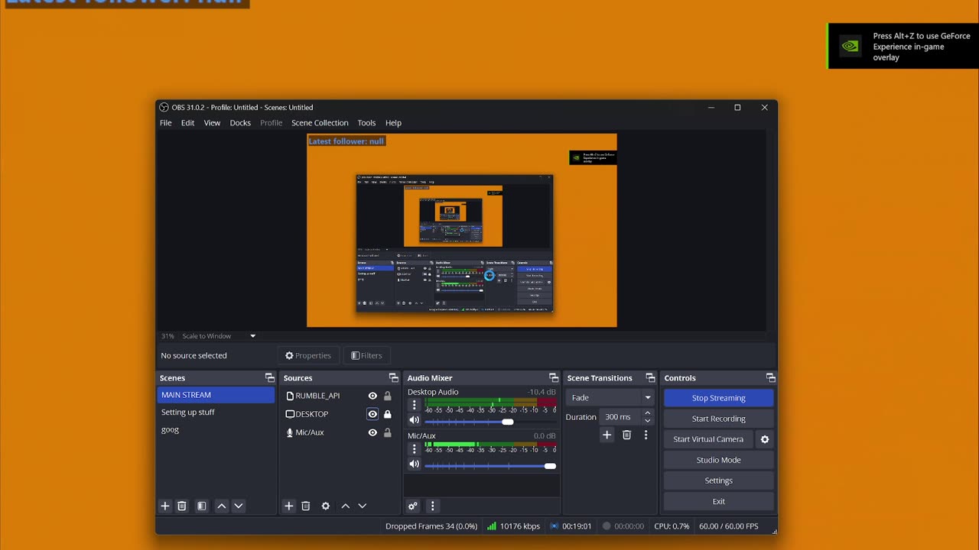Click the transition duration input field
This screenshot has width=979, height=550.
click(621, 417)
